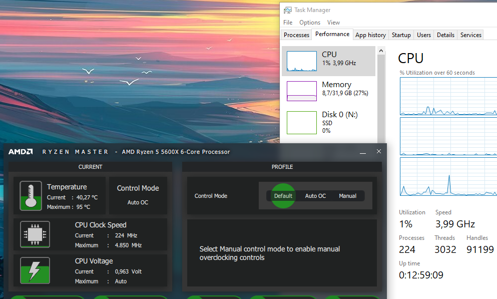Open the View menu in Task Manager
Viewport: 497px width, 299px height.
click(333, 23)
